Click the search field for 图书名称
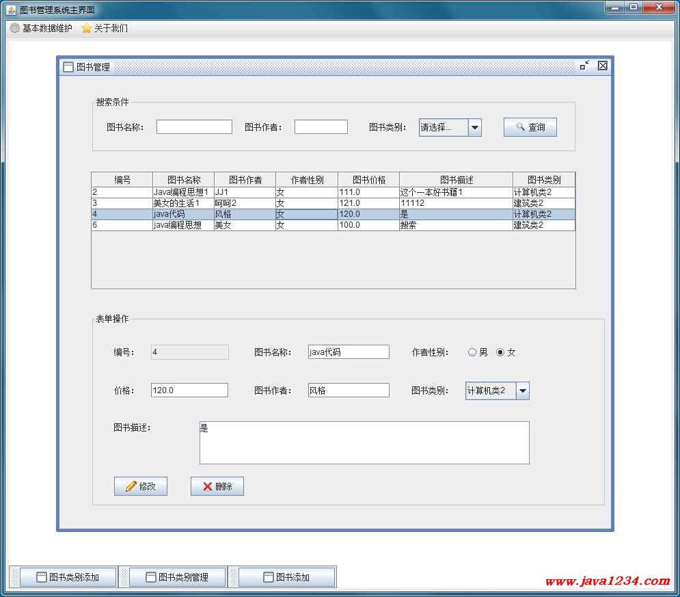680x597 pixels. click(194, 127)
